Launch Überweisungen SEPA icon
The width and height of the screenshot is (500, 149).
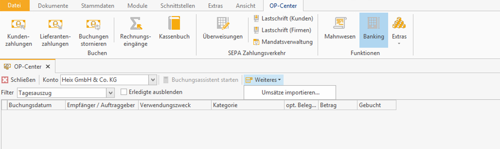[223, 24]
